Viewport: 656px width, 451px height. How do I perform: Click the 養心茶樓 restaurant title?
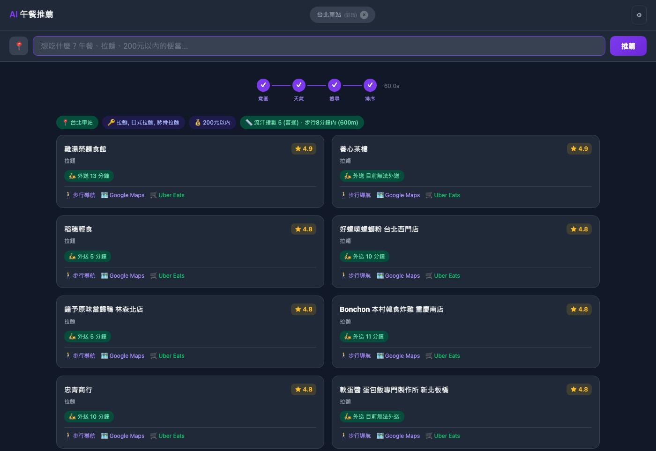click(x=354, y=149)
